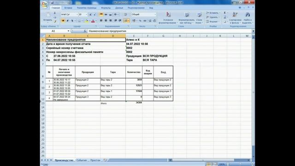Toggle Align Text Left
The width and height of the screenshot is (295, 166).
[101, 20]
